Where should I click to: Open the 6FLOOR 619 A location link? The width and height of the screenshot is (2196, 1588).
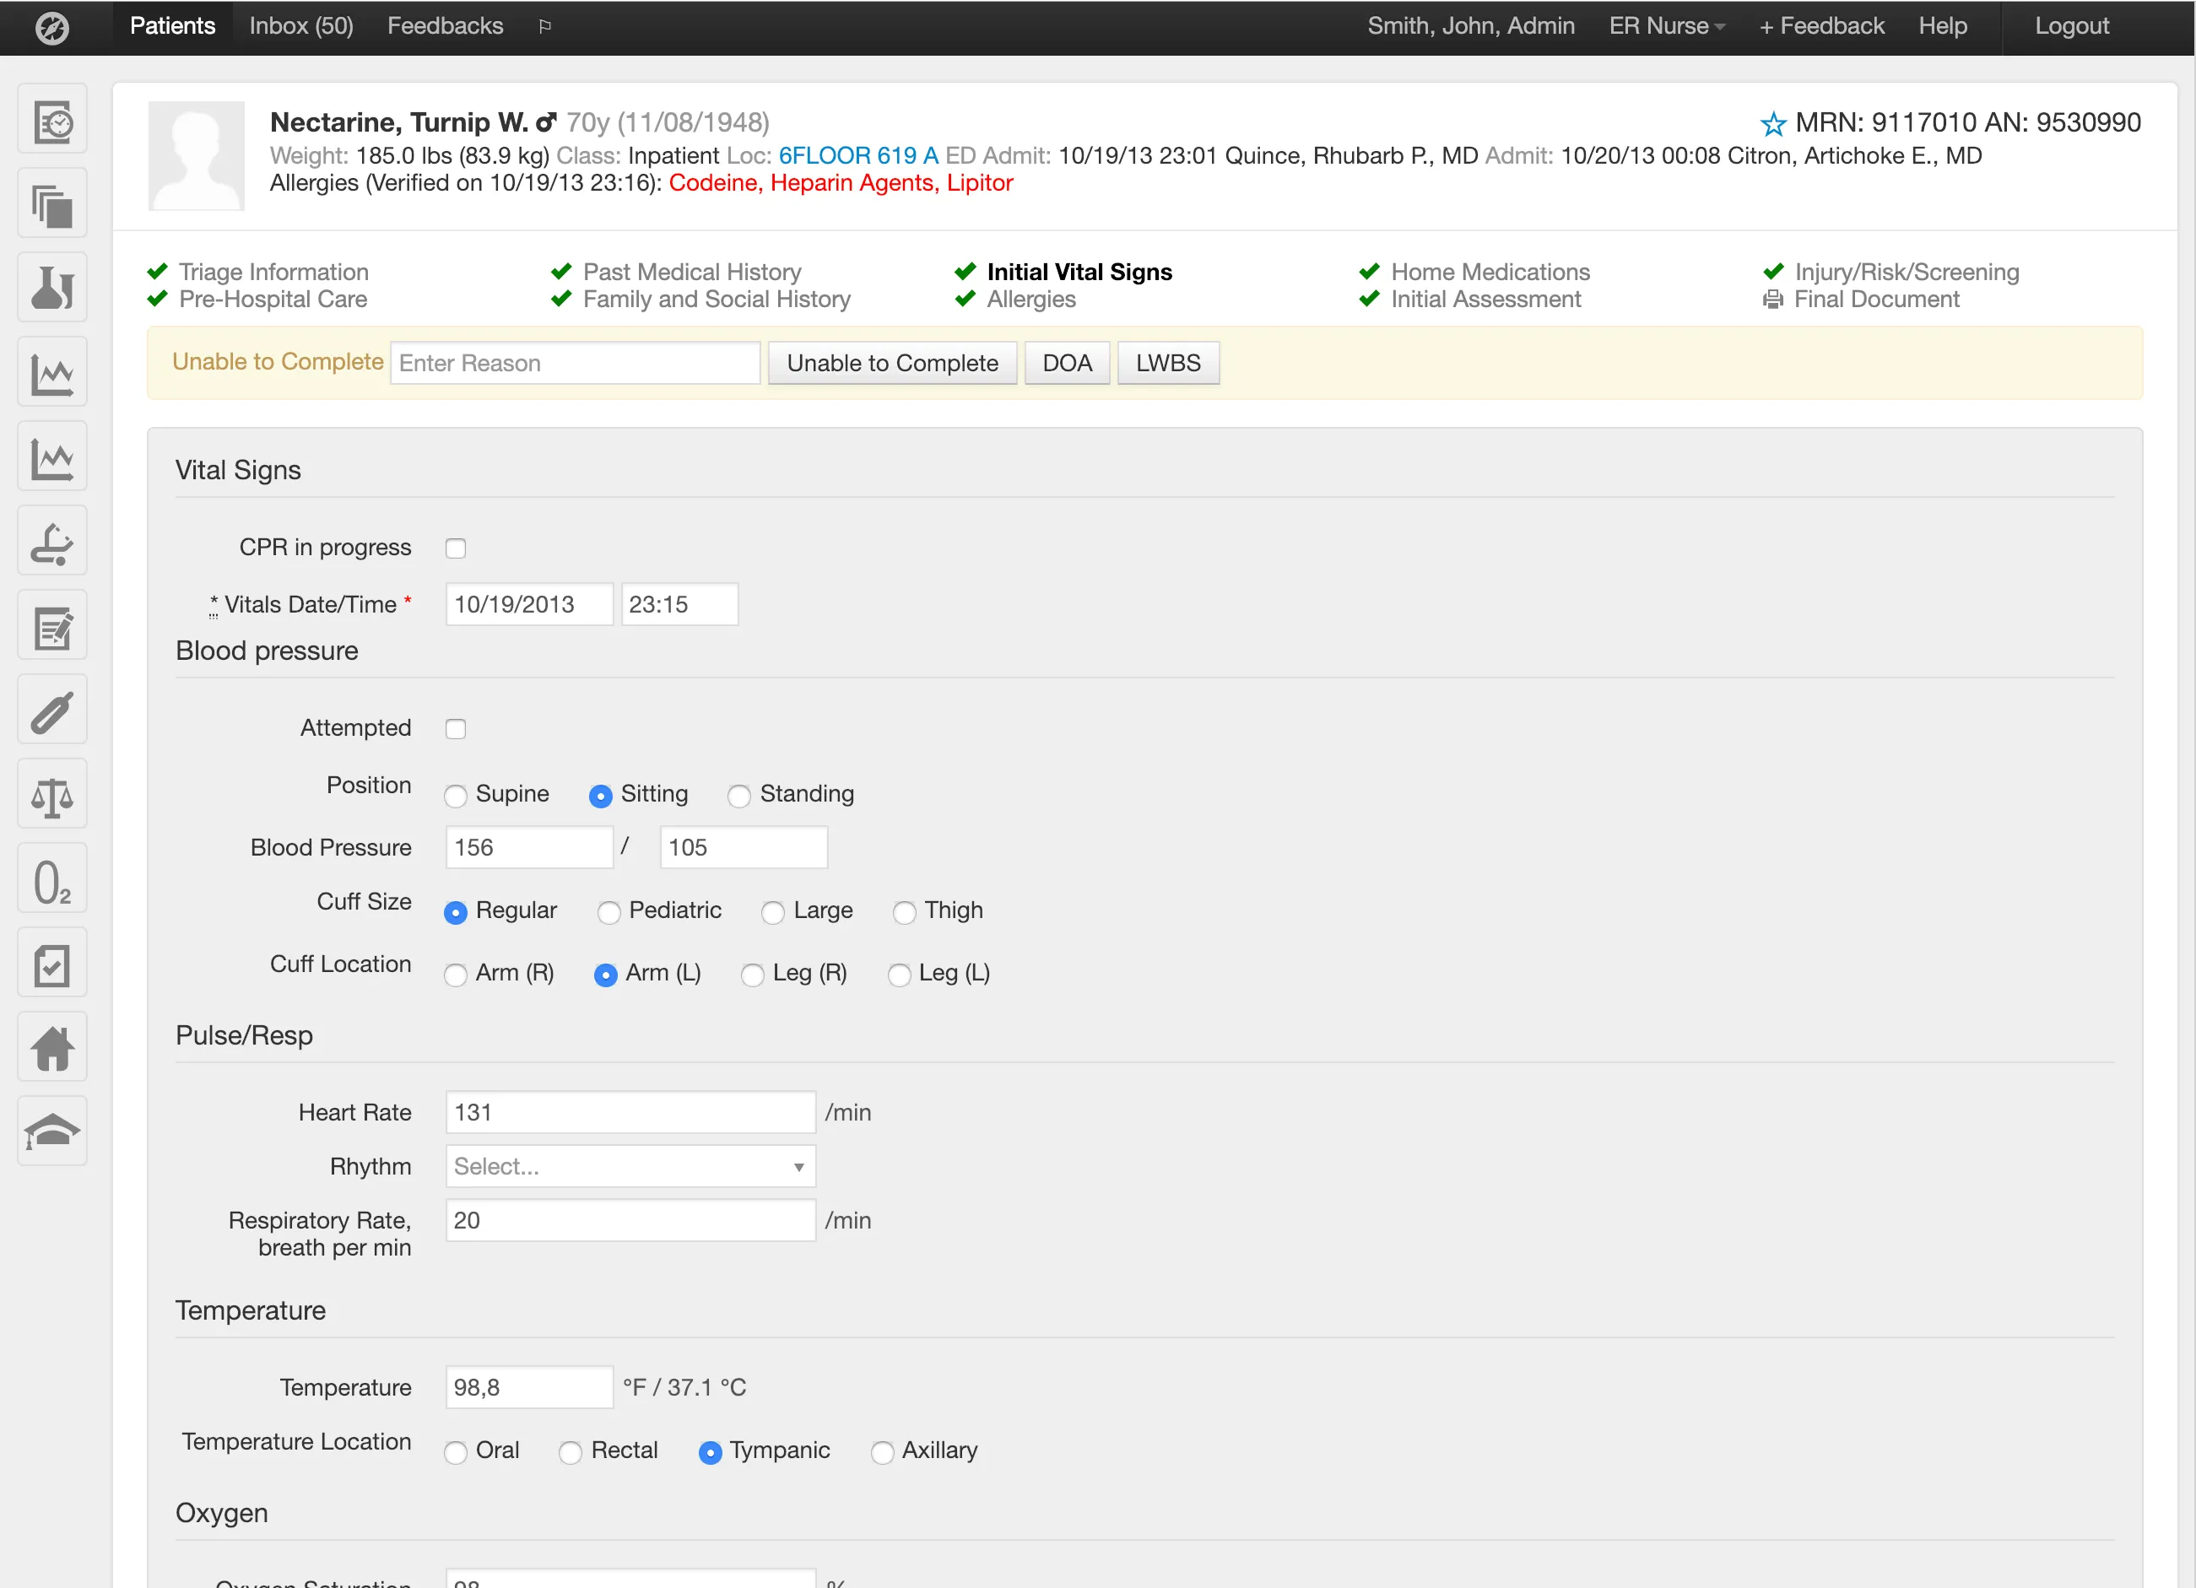[x=856, y=155]
